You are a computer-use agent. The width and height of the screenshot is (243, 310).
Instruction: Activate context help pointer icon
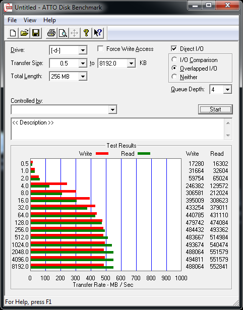point(98,33)
